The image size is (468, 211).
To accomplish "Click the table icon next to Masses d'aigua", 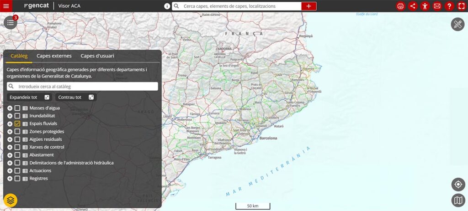I will 25,108.
